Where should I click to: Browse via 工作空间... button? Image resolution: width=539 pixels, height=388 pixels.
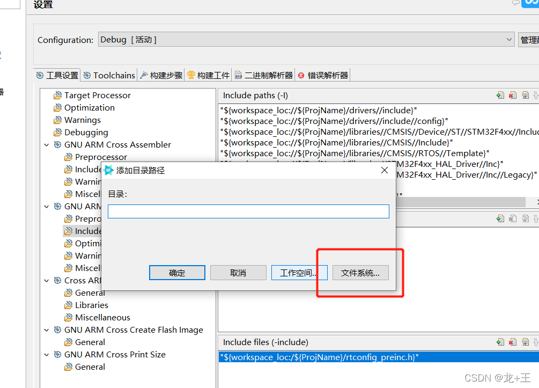click(299, 273)
